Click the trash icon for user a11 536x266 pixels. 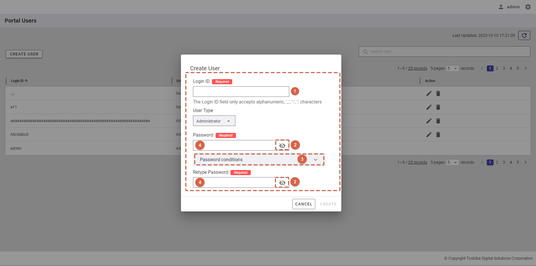(x=438, y=107)
